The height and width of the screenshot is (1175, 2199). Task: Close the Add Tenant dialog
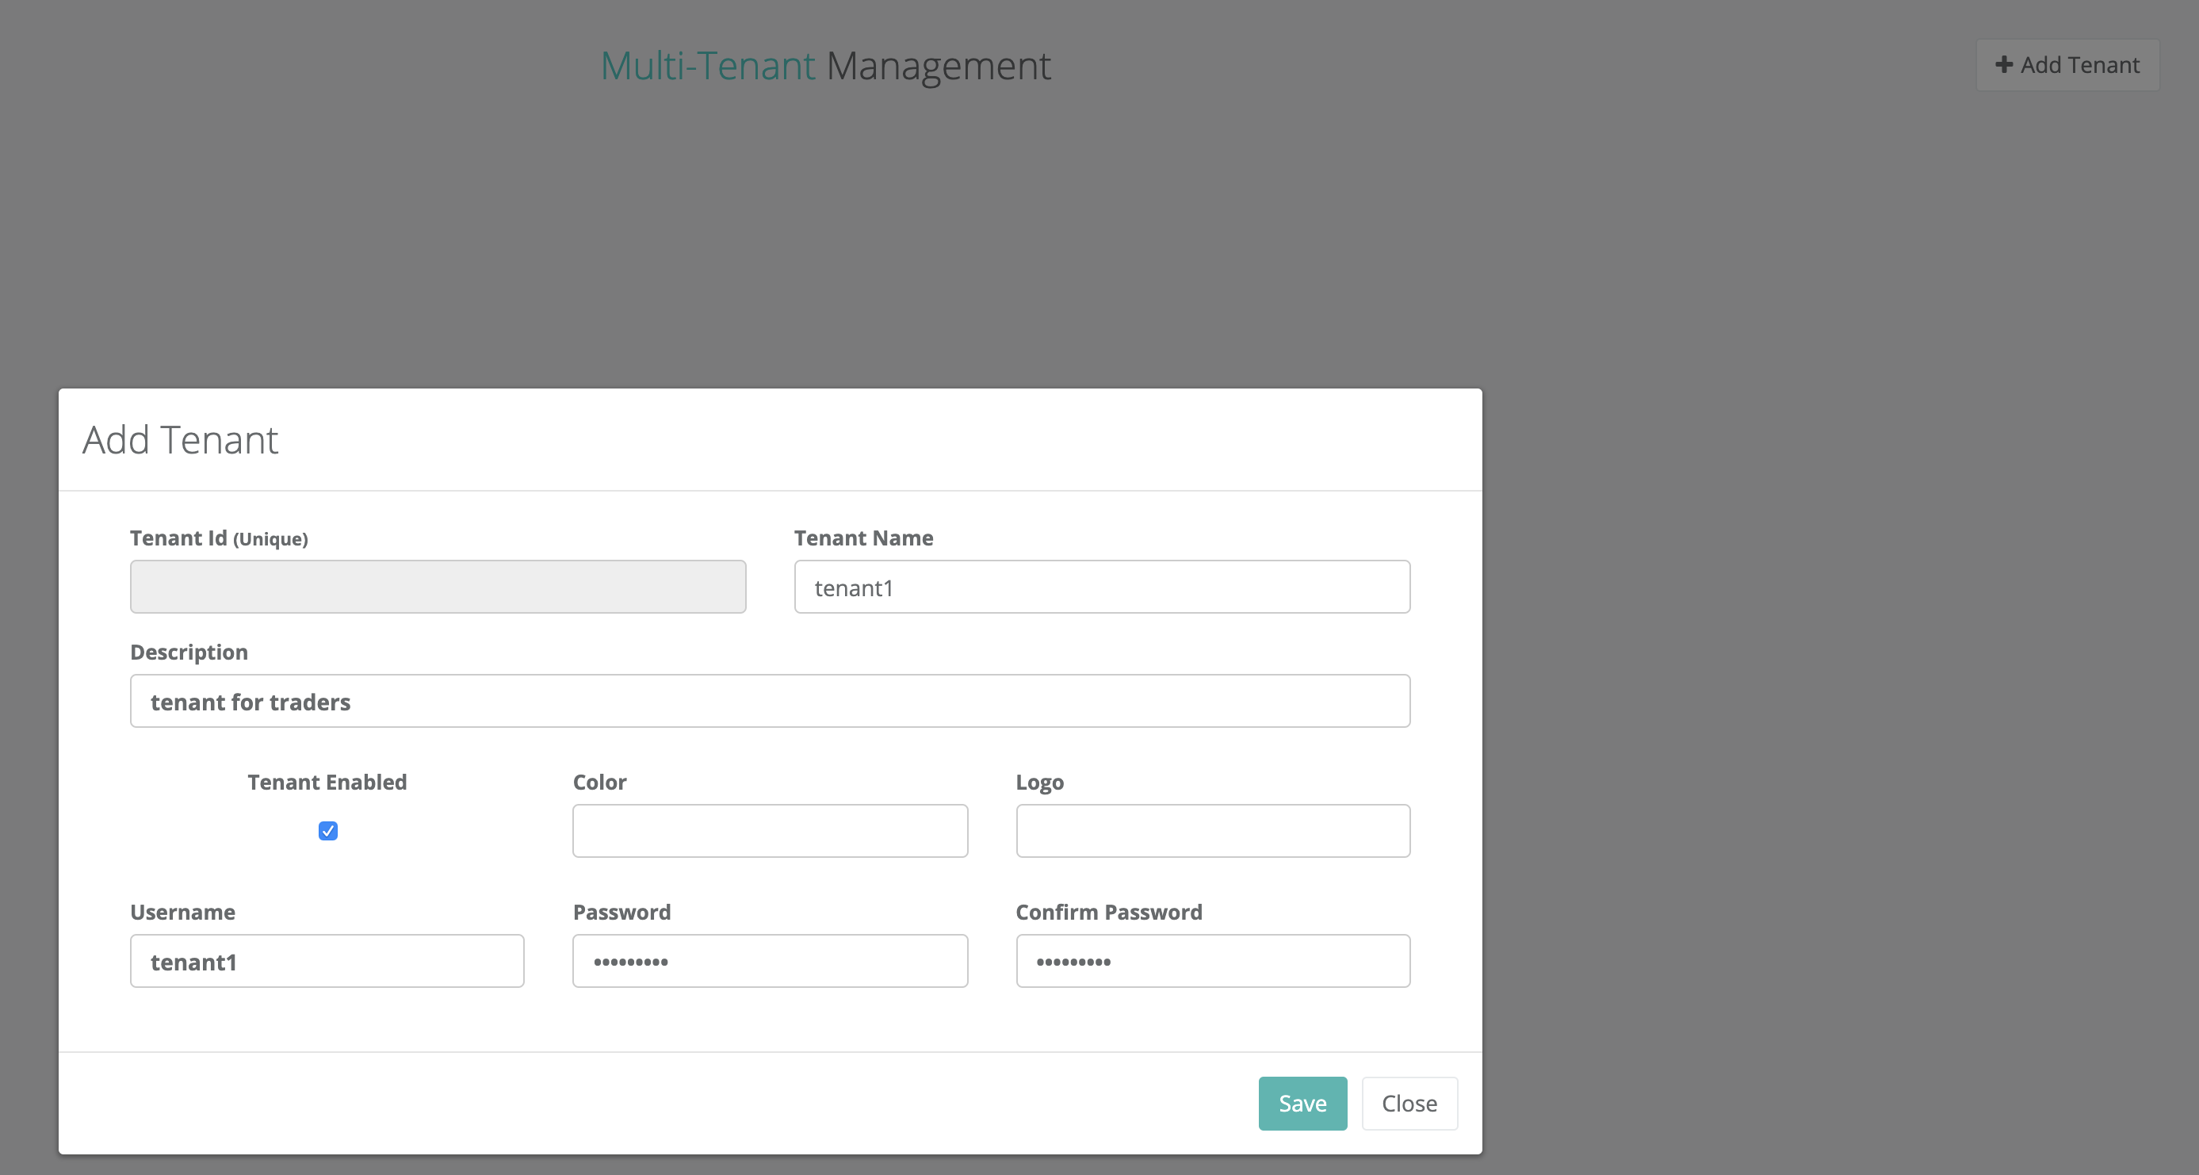pos(1409,1104)
